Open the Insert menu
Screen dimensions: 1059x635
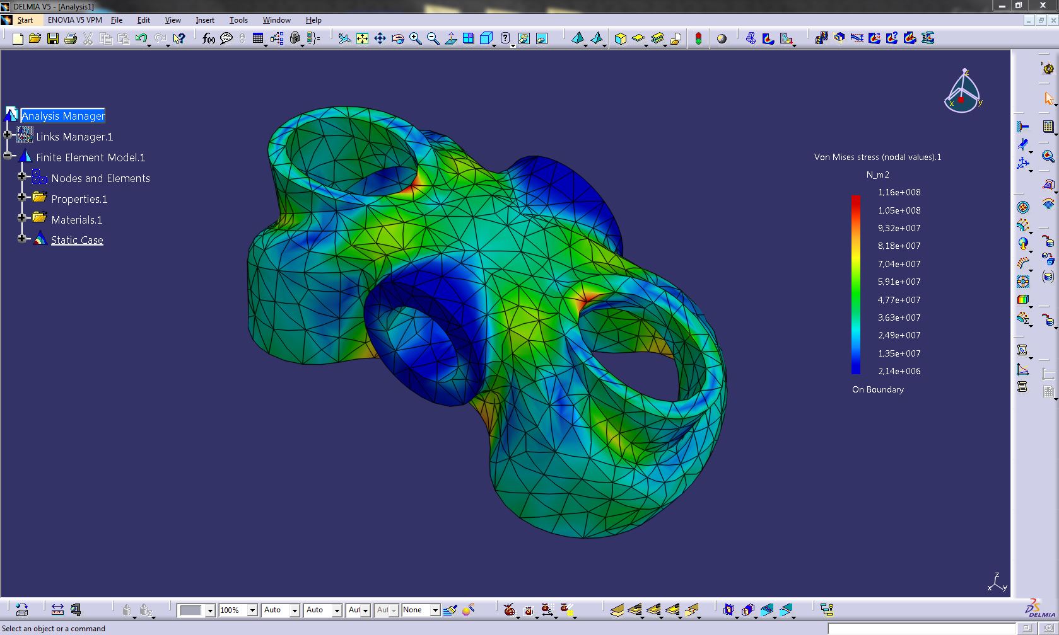pyautogui.click(x=205, y=20)
